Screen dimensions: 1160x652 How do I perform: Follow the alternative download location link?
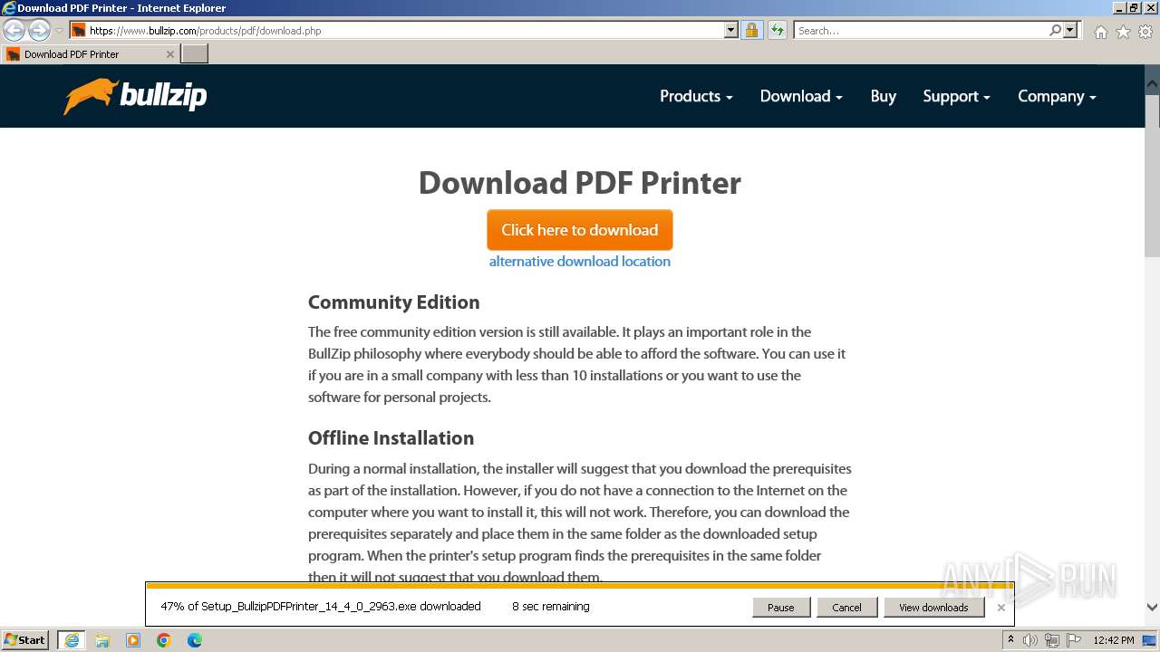(x=580, y=262)
